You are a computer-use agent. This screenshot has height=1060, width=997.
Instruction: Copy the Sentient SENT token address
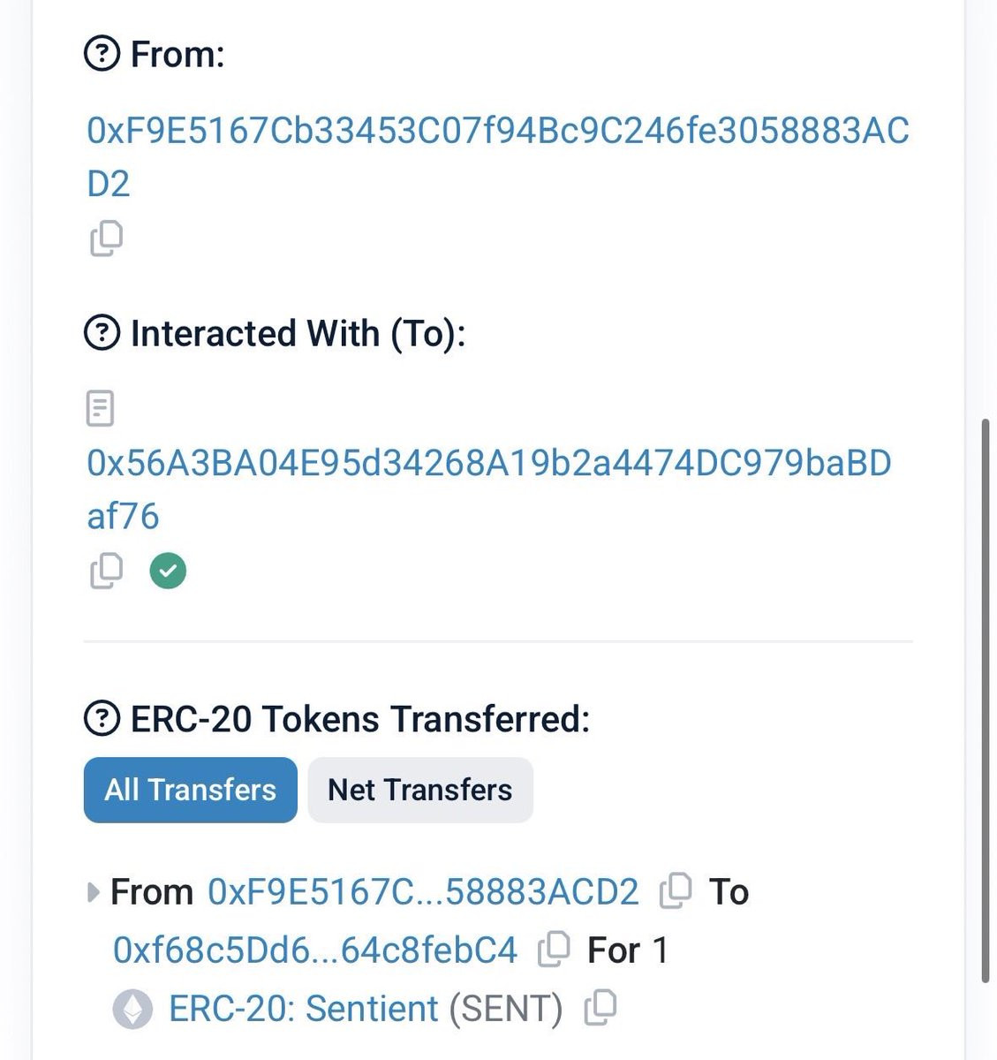click(600, 1008)
